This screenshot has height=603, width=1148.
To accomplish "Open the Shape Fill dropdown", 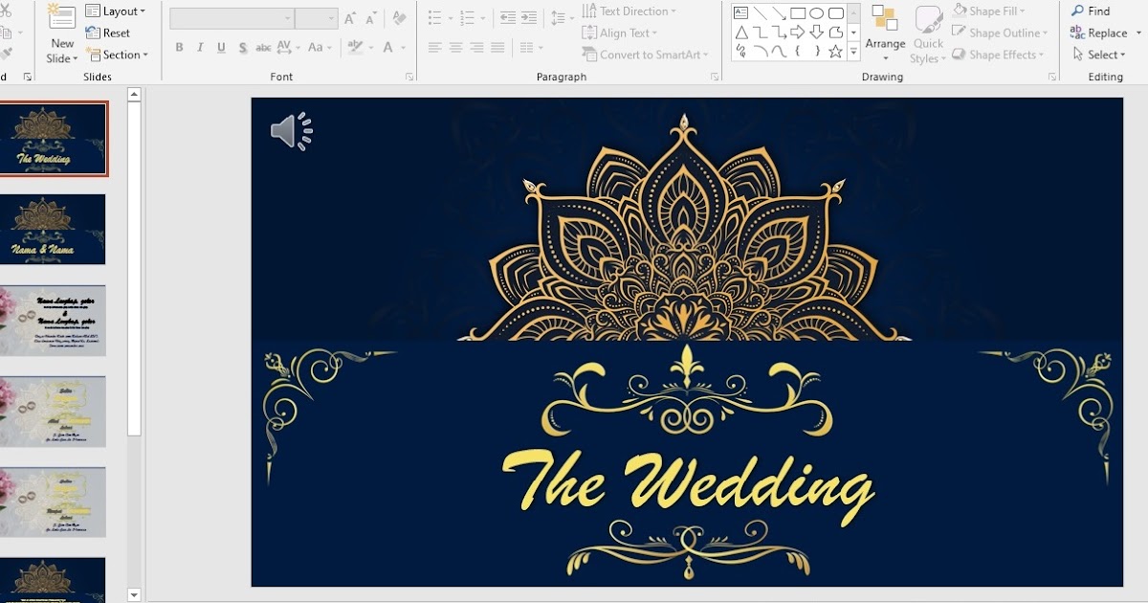I will 991,11.
